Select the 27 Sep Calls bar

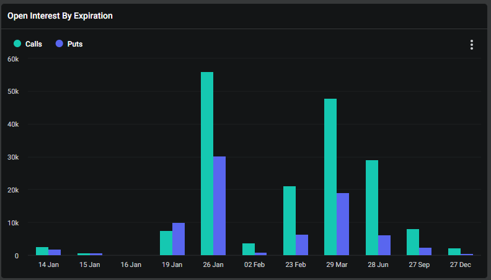413,242
